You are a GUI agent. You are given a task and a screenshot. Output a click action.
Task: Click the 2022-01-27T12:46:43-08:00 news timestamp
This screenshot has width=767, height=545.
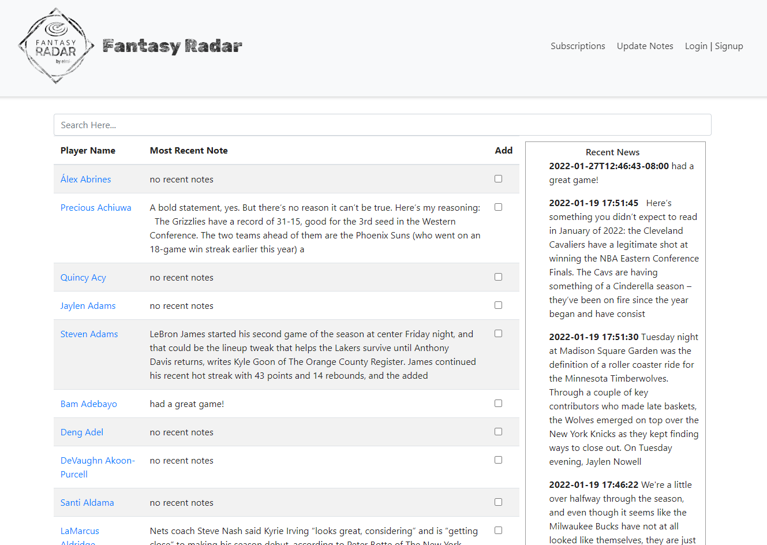pyautogui.click(x=609, y=166)
